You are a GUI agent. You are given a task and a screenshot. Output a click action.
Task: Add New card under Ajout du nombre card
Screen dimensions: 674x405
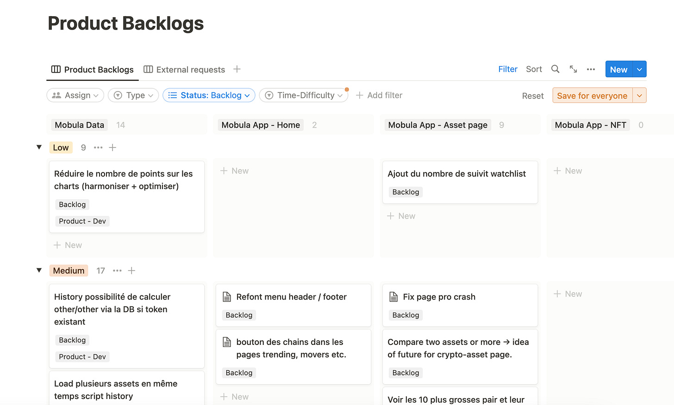point(401,216)
